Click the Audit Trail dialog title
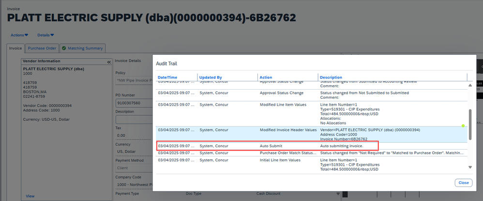This screenshot has height=201, width=483. (x=166, y=63)
